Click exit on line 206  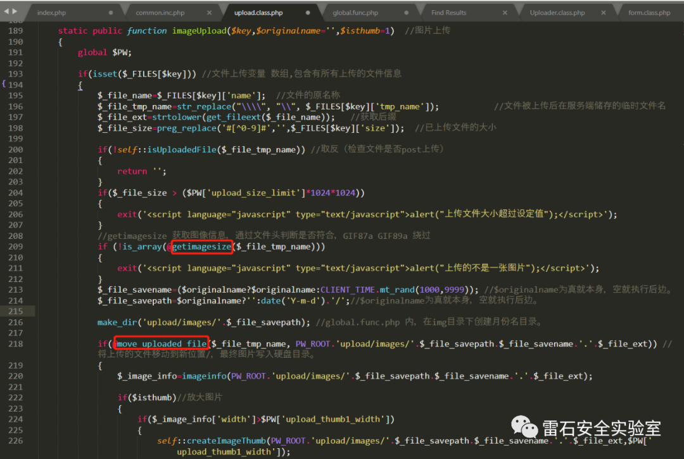127,215
